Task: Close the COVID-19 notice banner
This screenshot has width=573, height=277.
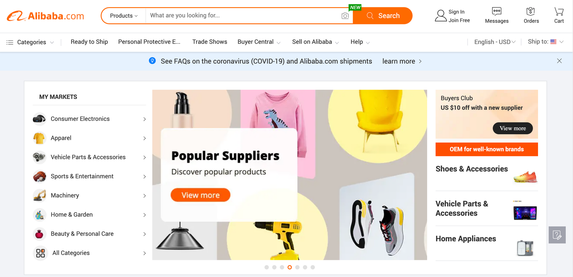Action: coord(559,61)
